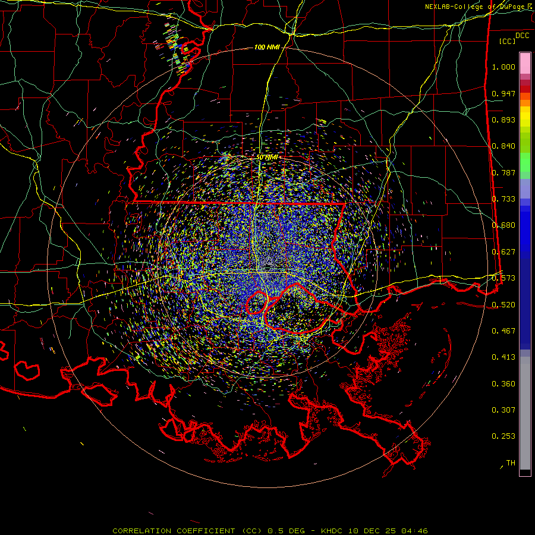Click the Correlation Coefficient KHDC caption line
Screen dimensions: 535x535
click(x=270, y=531)
